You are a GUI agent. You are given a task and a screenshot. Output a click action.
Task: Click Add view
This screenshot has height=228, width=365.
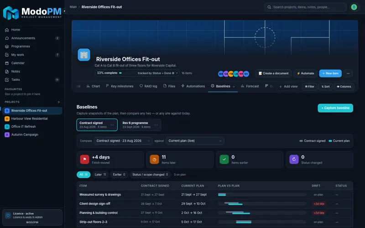pos(288,87)
